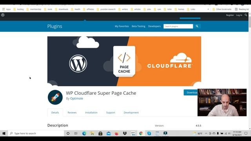Open Windows Start menu

(x=4, y=133)
